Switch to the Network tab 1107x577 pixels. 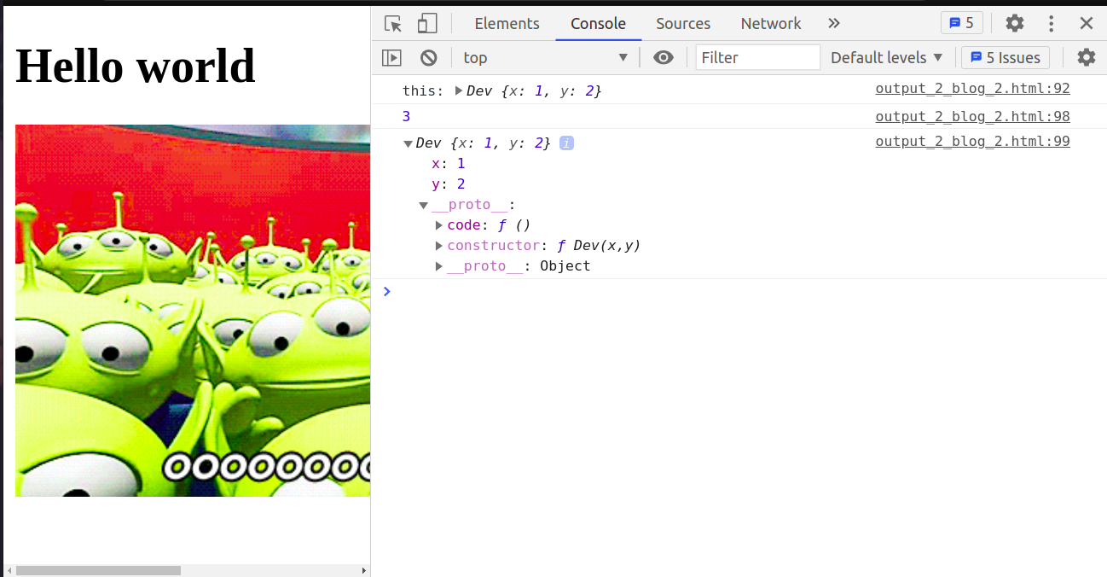point(770,24)
